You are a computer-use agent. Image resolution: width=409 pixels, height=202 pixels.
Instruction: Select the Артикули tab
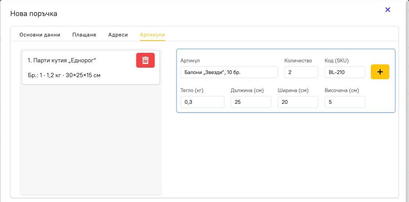[152, 35]
